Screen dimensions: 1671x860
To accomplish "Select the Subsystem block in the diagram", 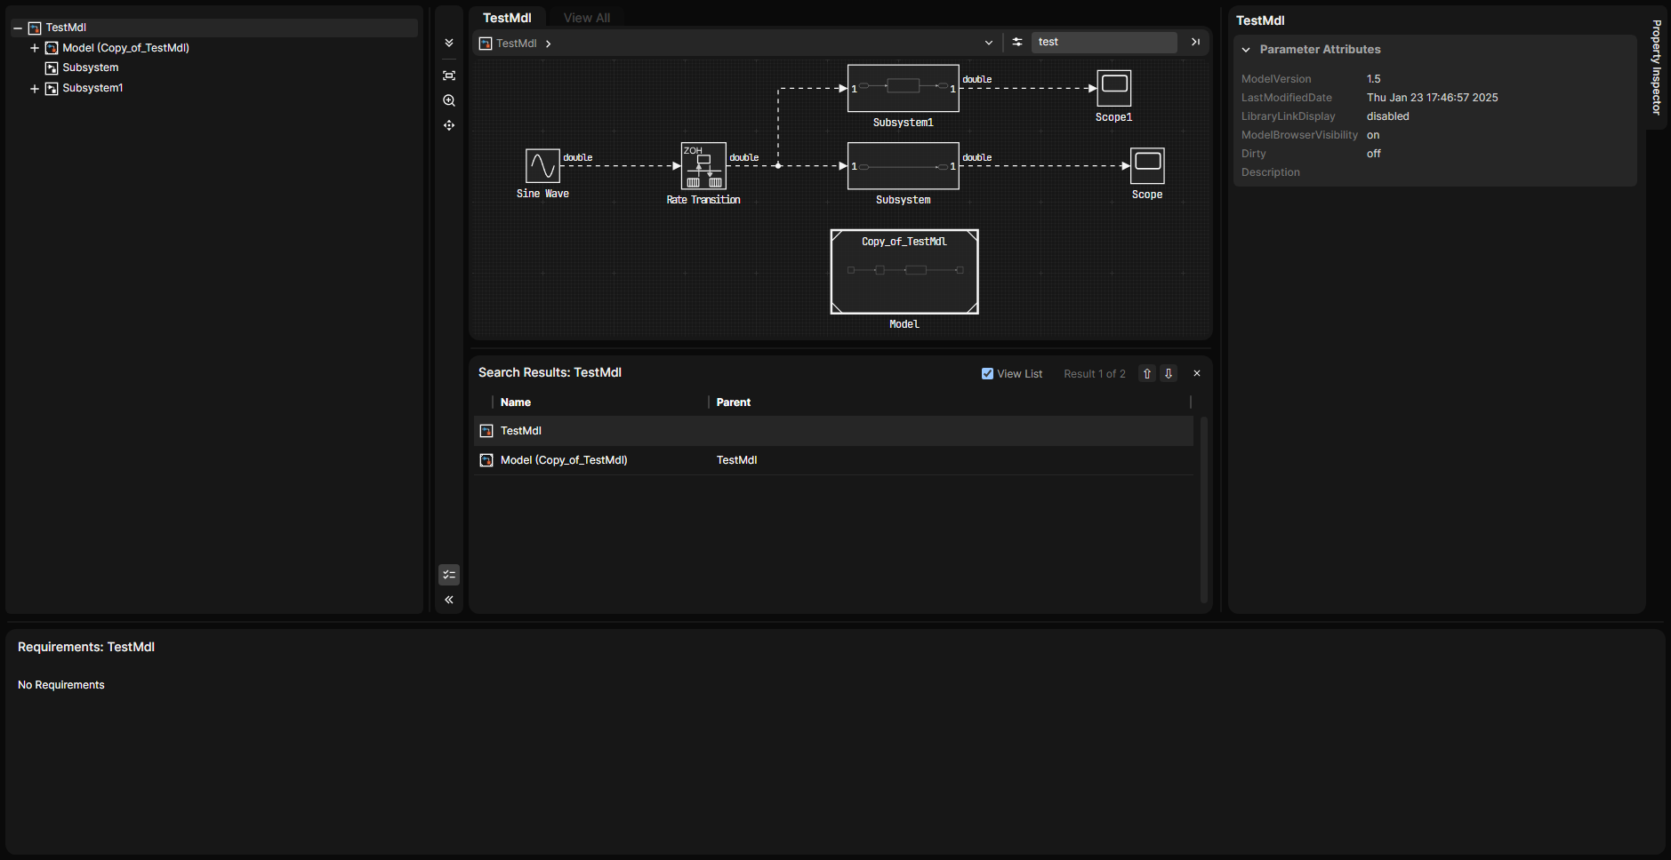I will click(904, 165).
